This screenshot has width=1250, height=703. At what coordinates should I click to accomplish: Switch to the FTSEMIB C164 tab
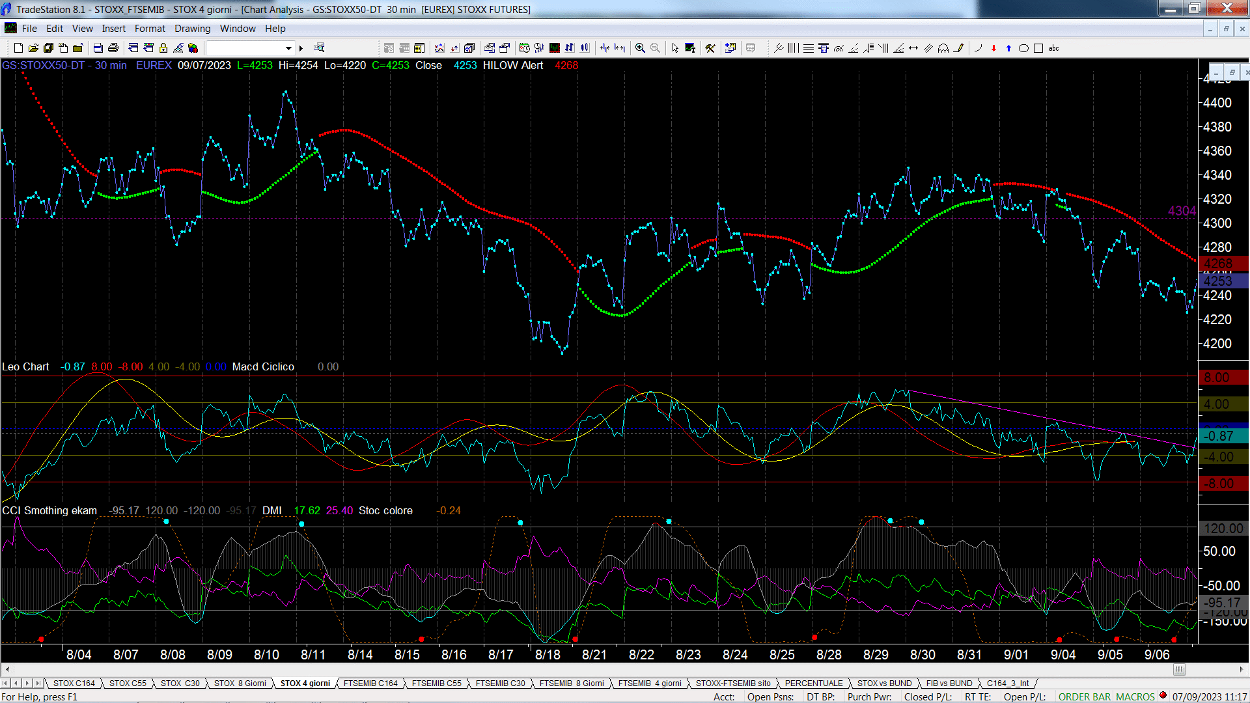click(x=370, y=683)
